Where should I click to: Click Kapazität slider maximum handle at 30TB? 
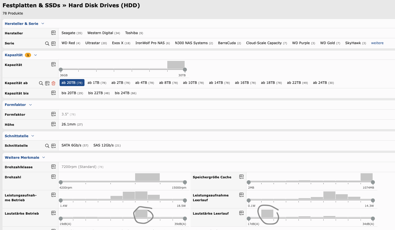(185, 70)
